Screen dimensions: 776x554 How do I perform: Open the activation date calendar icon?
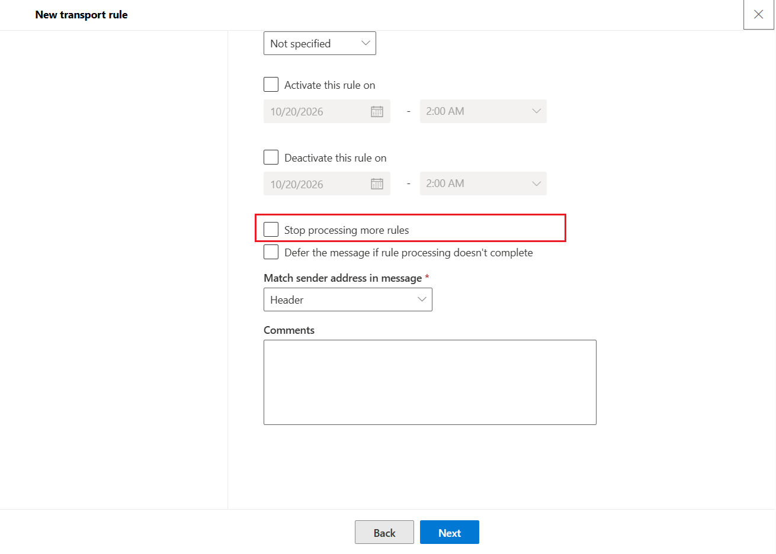pos(377,111)
